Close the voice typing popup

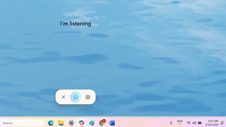(x=63, y=97)
